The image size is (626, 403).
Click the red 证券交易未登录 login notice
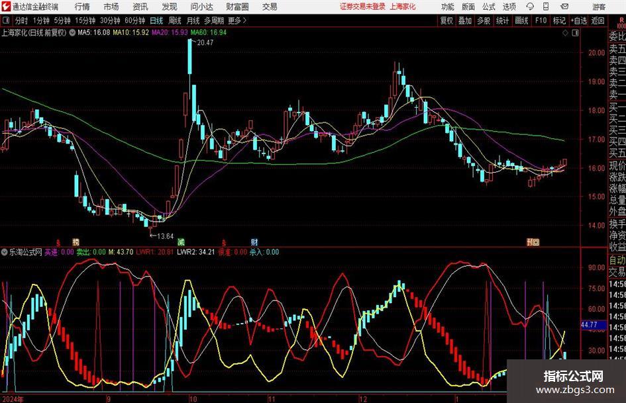[x=362, y=7]
